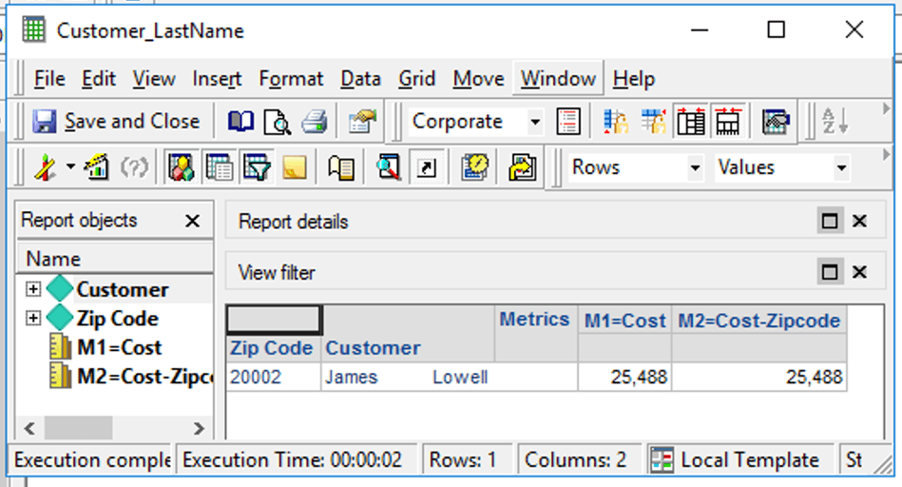902x487 pixels.
Task: Click the filter funnel table icon
Action: pyautogui.click(x=257, y=168)
